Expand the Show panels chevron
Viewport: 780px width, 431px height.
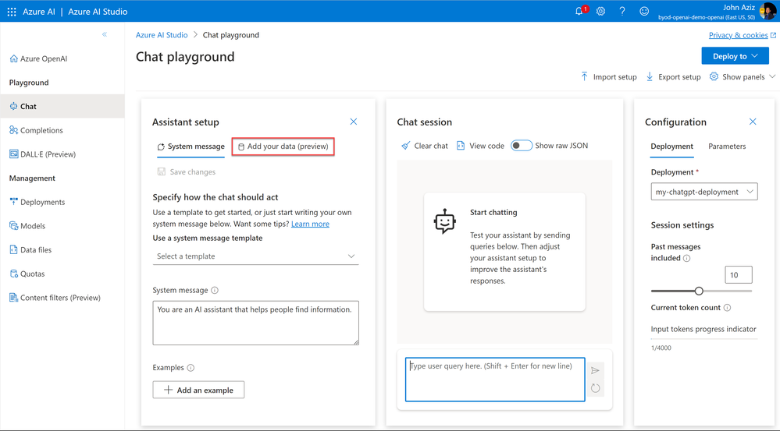tap(772, 76)
